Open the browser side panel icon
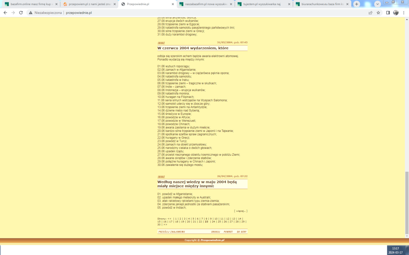Viewport: 409px width, 255px height. coord(388,13)
